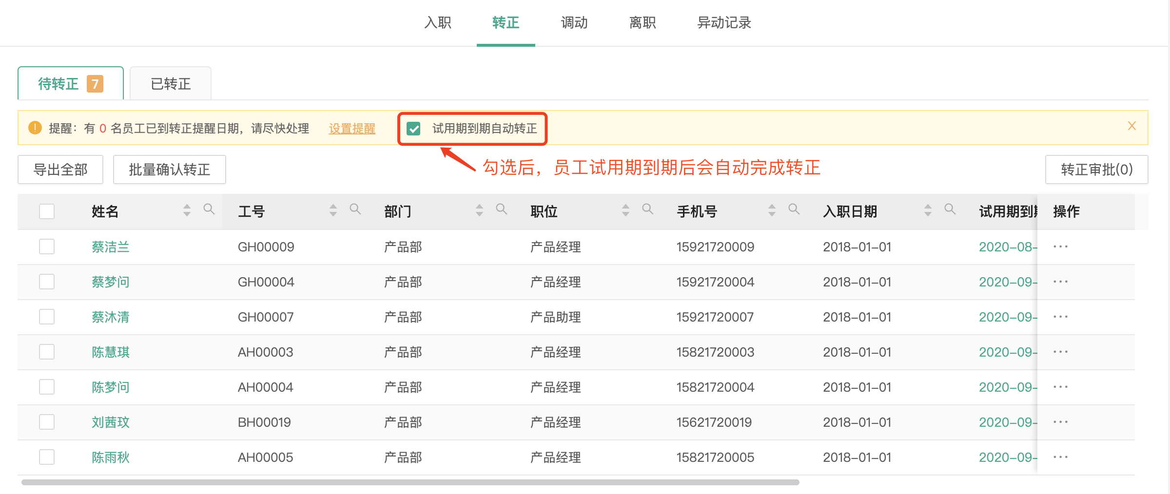Click the orange warning icon in reminder banner
Image resolution: width=1170 pixels, height=494 pixels.
click(x=35, y=128)
